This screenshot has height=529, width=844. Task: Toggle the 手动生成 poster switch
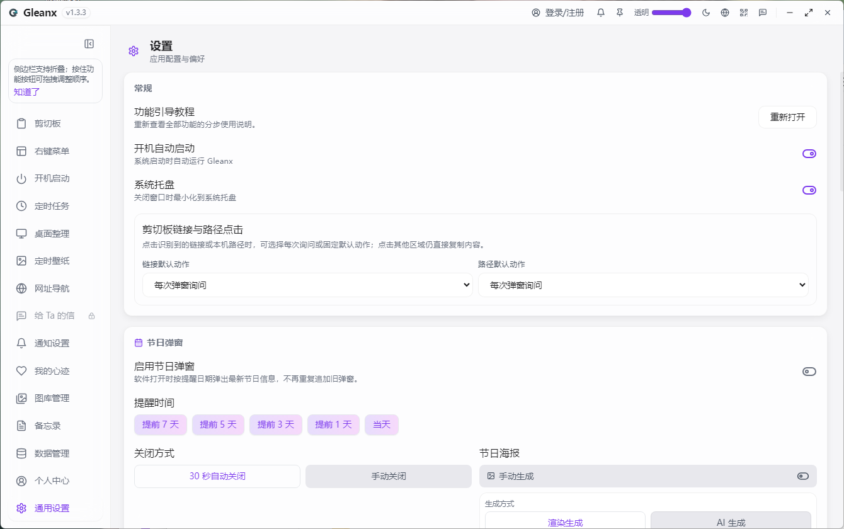coord(803,476)
